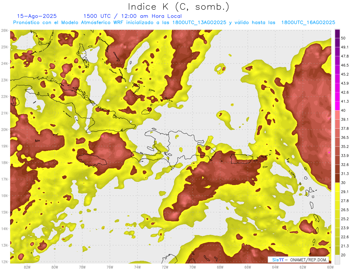Click the 'ONAMET/REP.DOM.' credit label
351x271 pixels.
pyautogui.click(x=309, y=260)
